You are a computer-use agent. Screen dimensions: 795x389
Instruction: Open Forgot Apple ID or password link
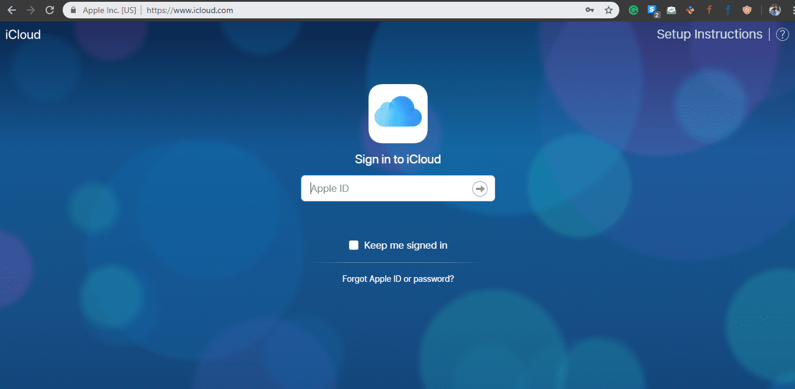pos(397,278)
